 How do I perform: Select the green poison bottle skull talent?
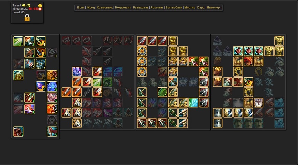coord(108,82)
